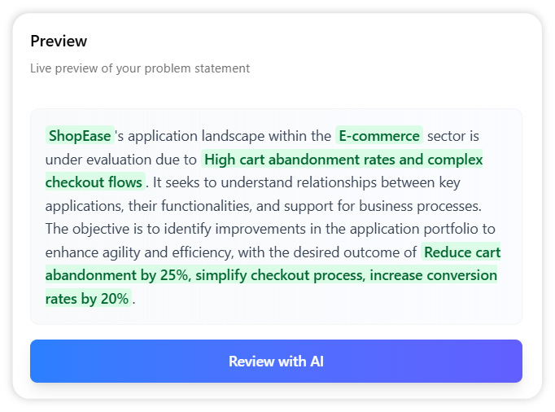Click the Preview heading
Viewport: 555px width, 412px height.
click(59, 41)
